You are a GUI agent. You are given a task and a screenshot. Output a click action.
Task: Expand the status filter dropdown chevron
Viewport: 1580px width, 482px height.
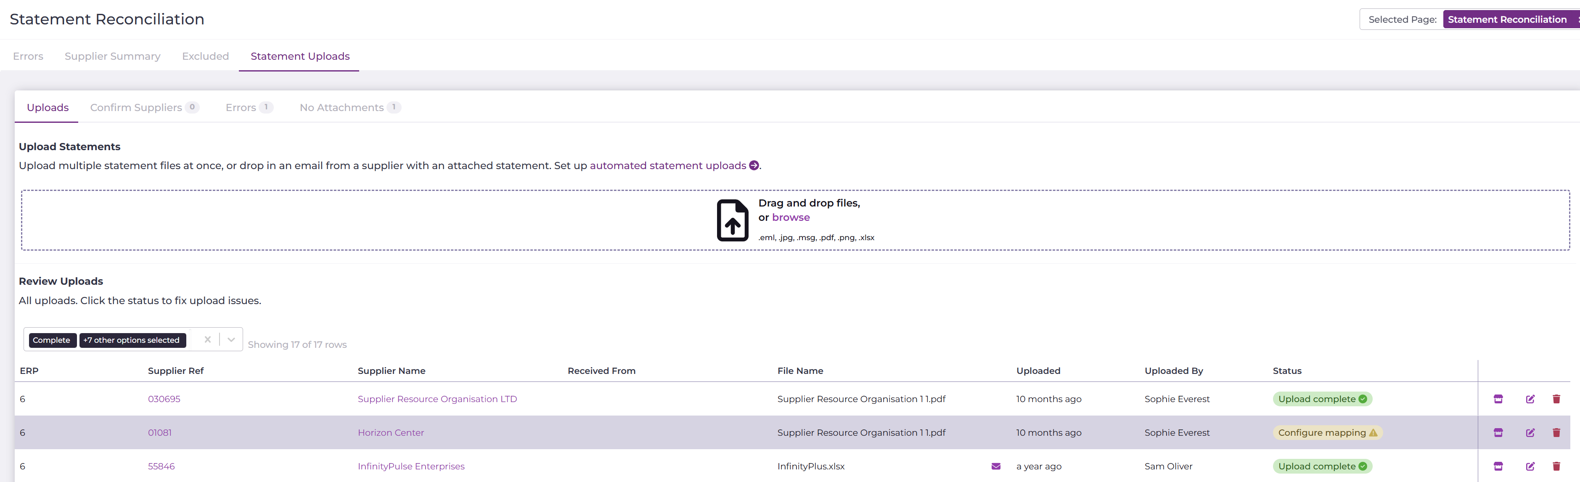point(231,340)
